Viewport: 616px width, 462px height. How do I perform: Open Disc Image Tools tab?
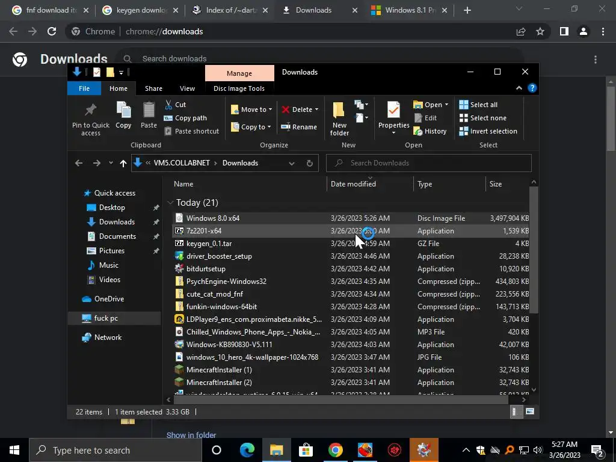[x=239, y=88]
